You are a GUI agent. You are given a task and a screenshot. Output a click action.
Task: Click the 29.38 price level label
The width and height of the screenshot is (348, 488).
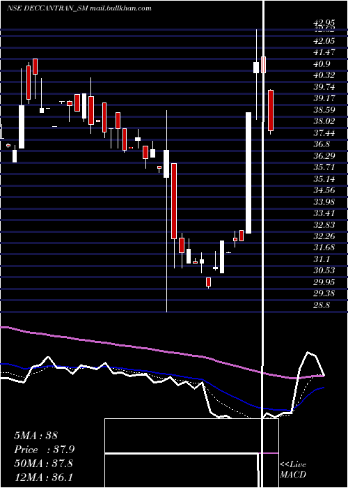[x=324, y=293]
